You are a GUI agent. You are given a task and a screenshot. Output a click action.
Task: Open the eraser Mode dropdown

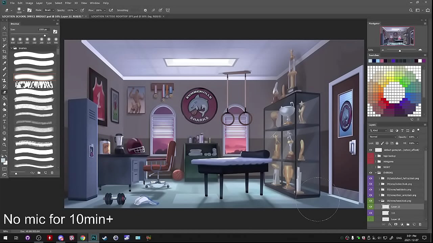49,10
